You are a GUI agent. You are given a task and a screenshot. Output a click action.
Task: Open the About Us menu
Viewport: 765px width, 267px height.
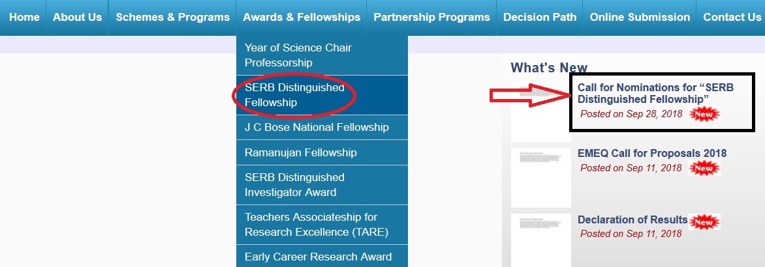click(77, 18)
